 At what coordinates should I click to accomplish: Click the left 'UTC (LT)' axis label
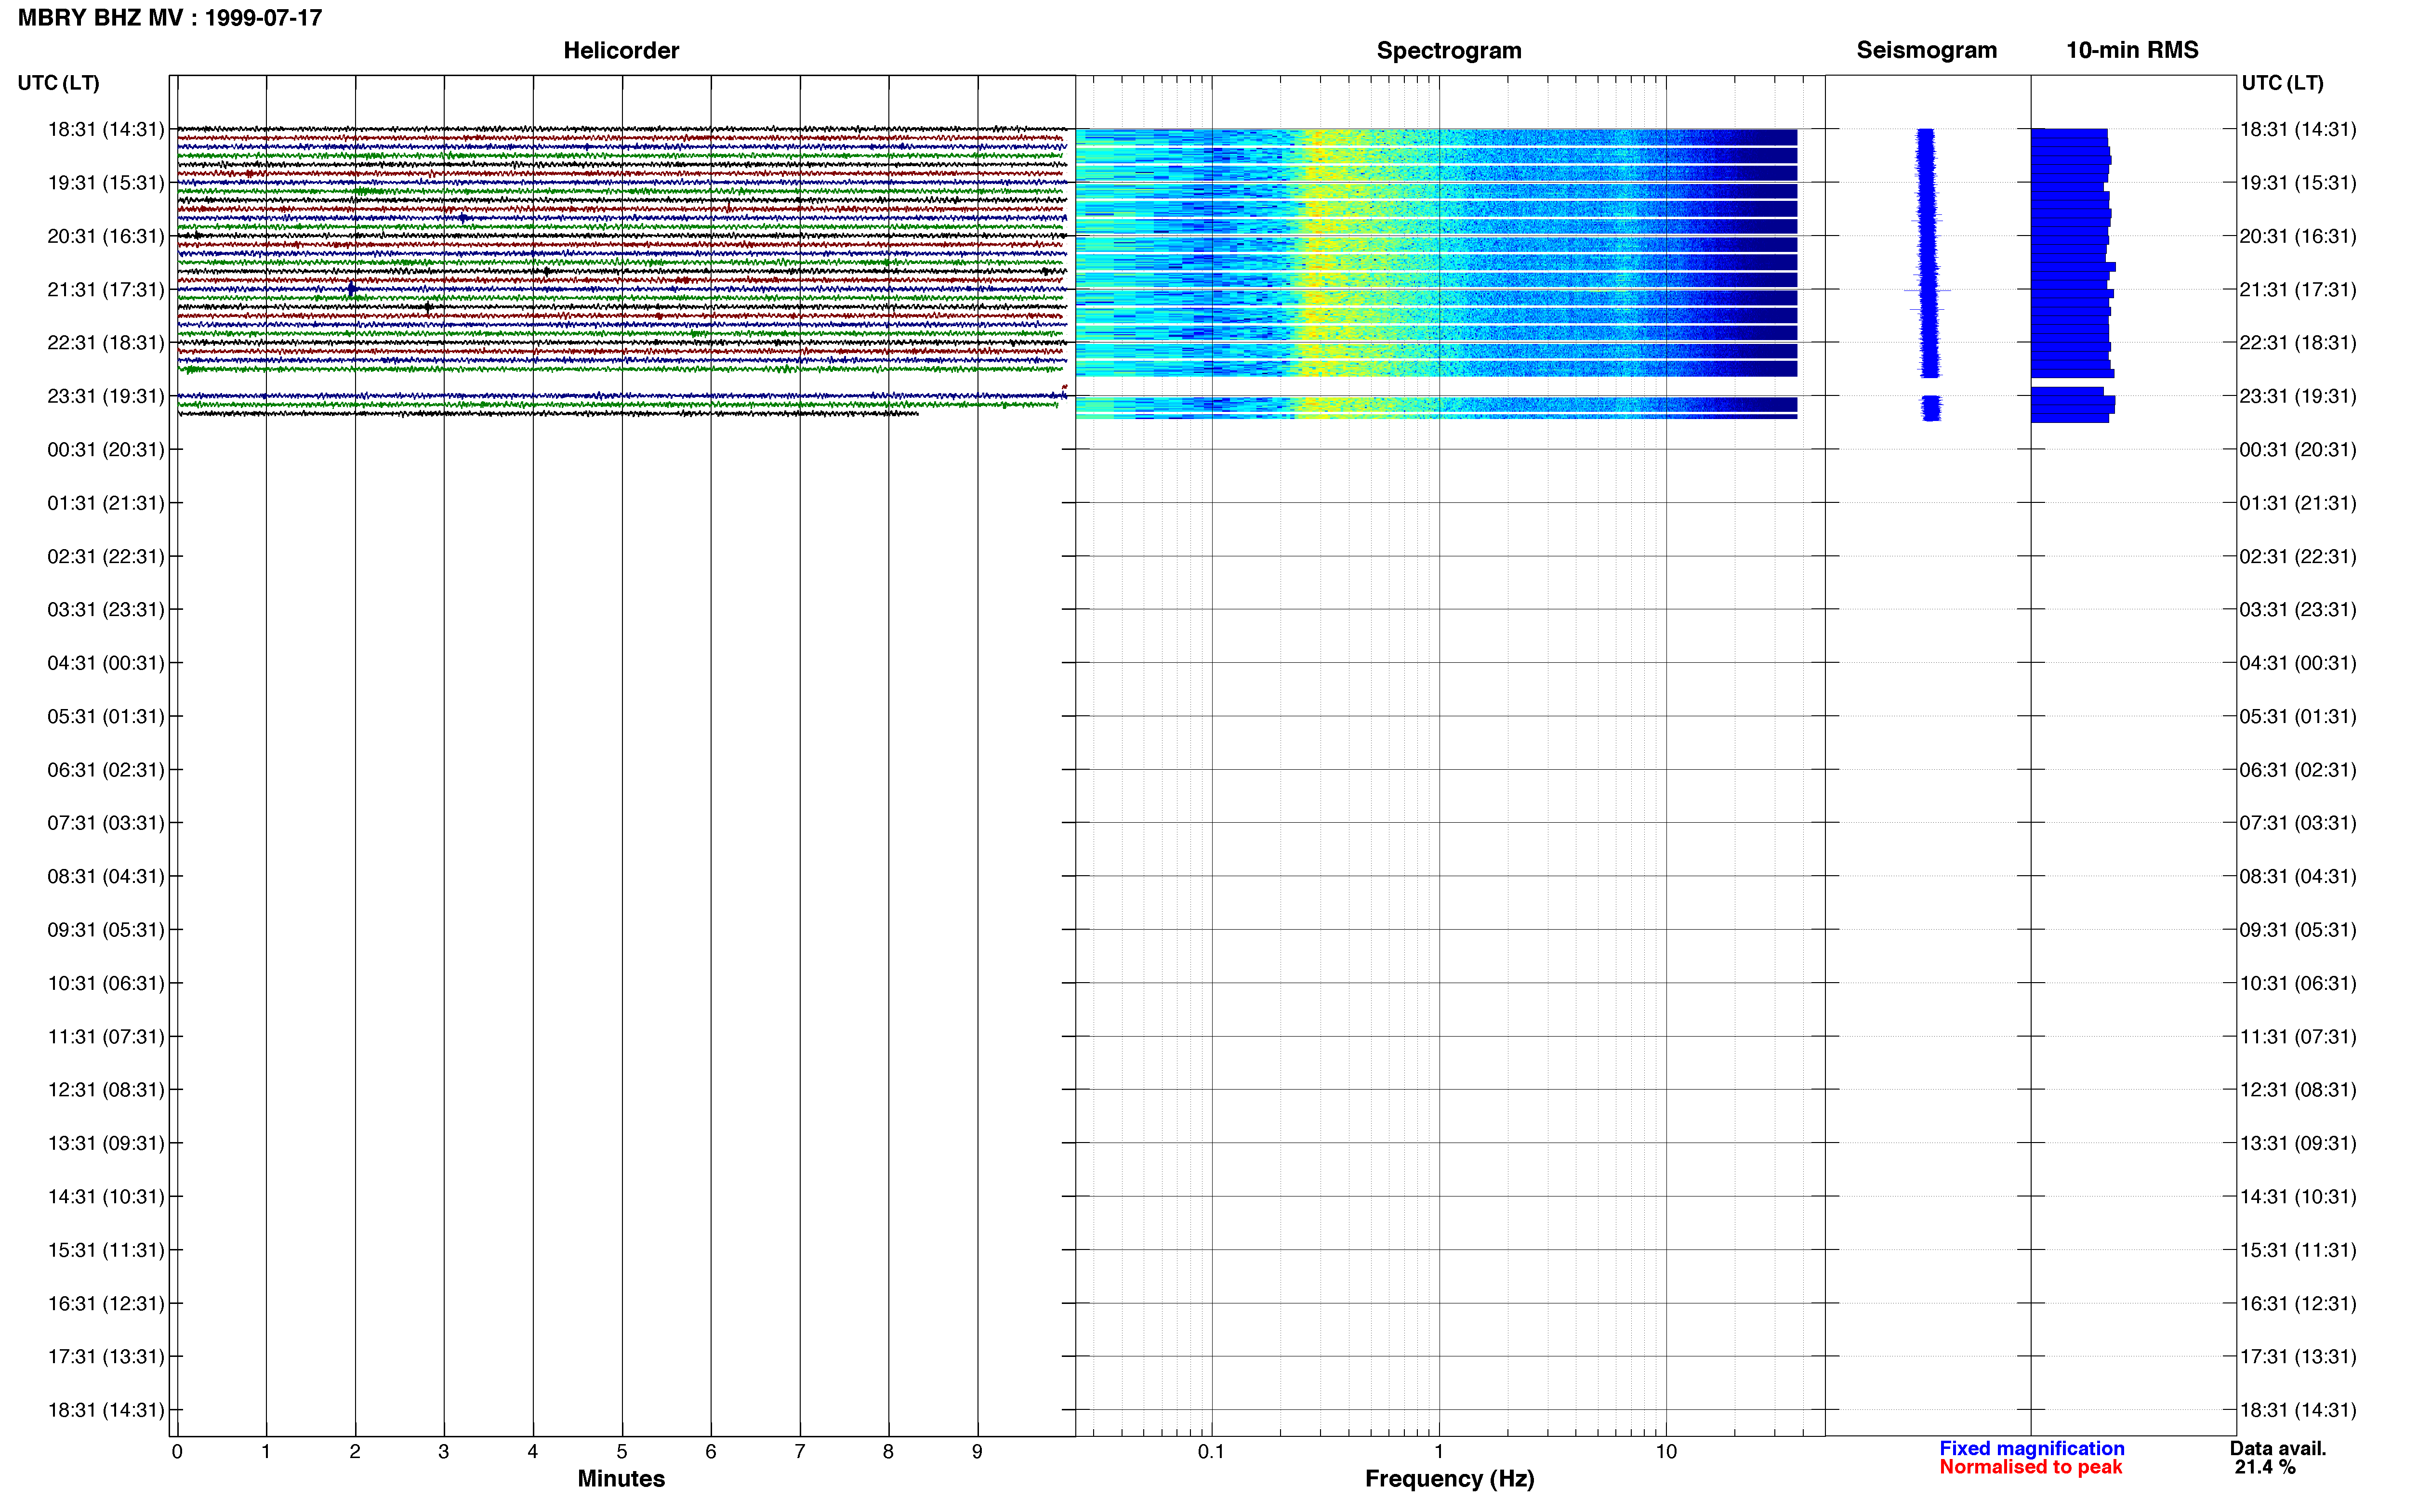click(59, 83)
